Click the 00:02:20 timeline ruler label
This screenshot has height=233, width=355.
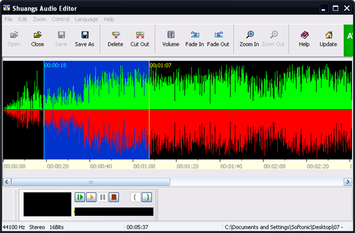coord(318,167)
